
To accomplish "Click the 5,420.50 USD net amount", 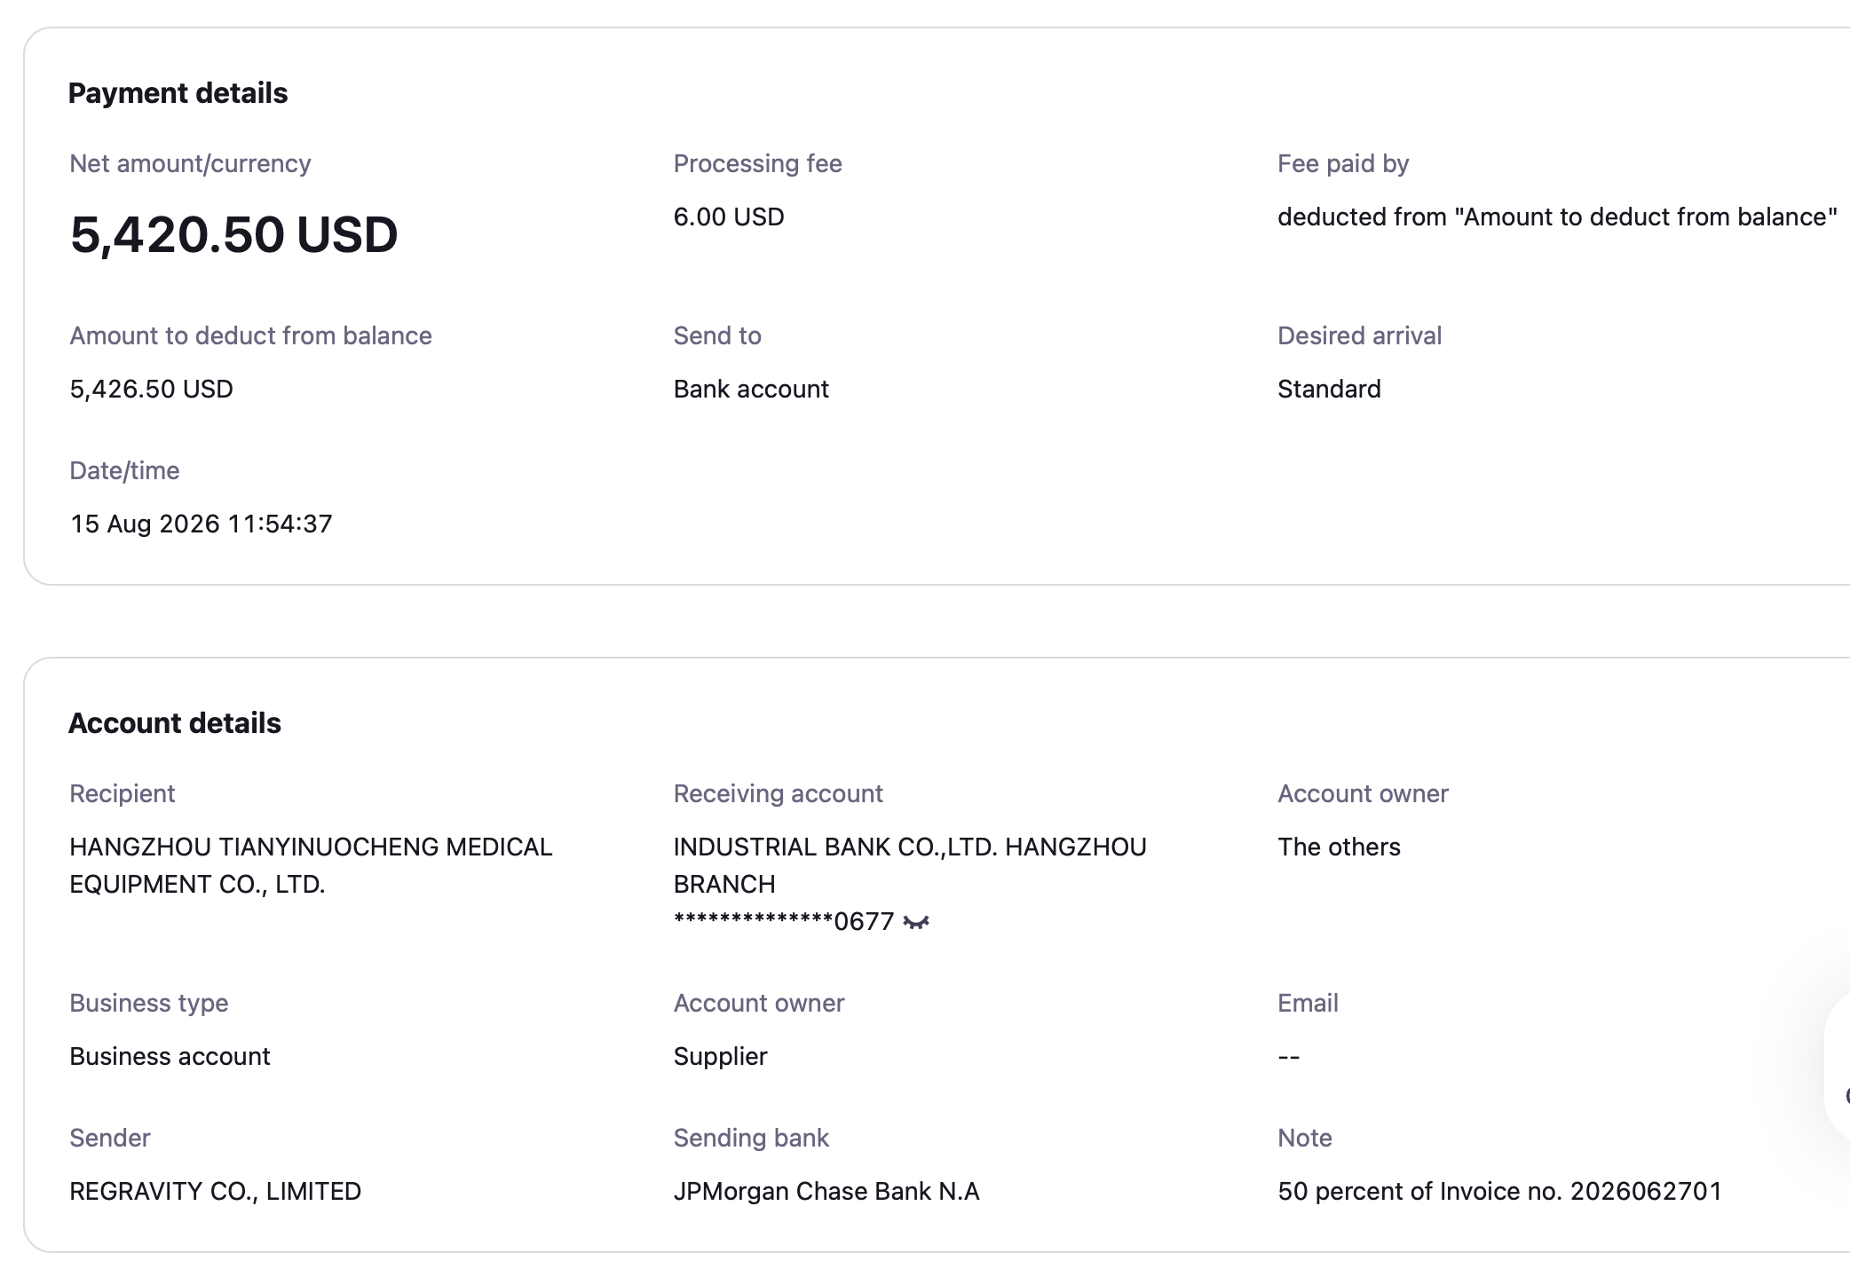I will point(233,235).
